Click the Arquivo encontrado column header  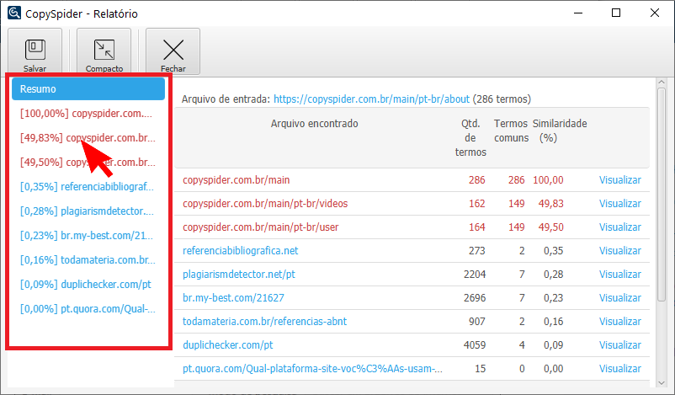coord(314,124)
